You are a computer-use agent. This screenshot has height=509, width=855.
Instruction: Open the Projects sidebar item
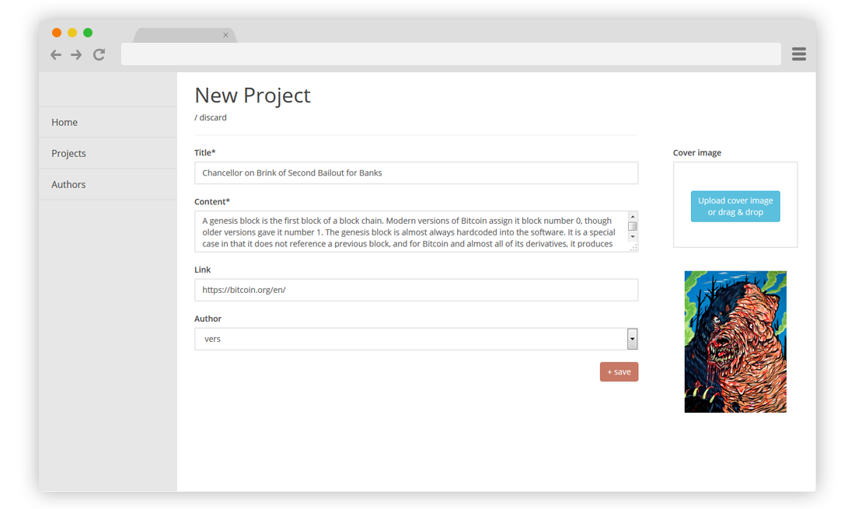tap(108, 153)
